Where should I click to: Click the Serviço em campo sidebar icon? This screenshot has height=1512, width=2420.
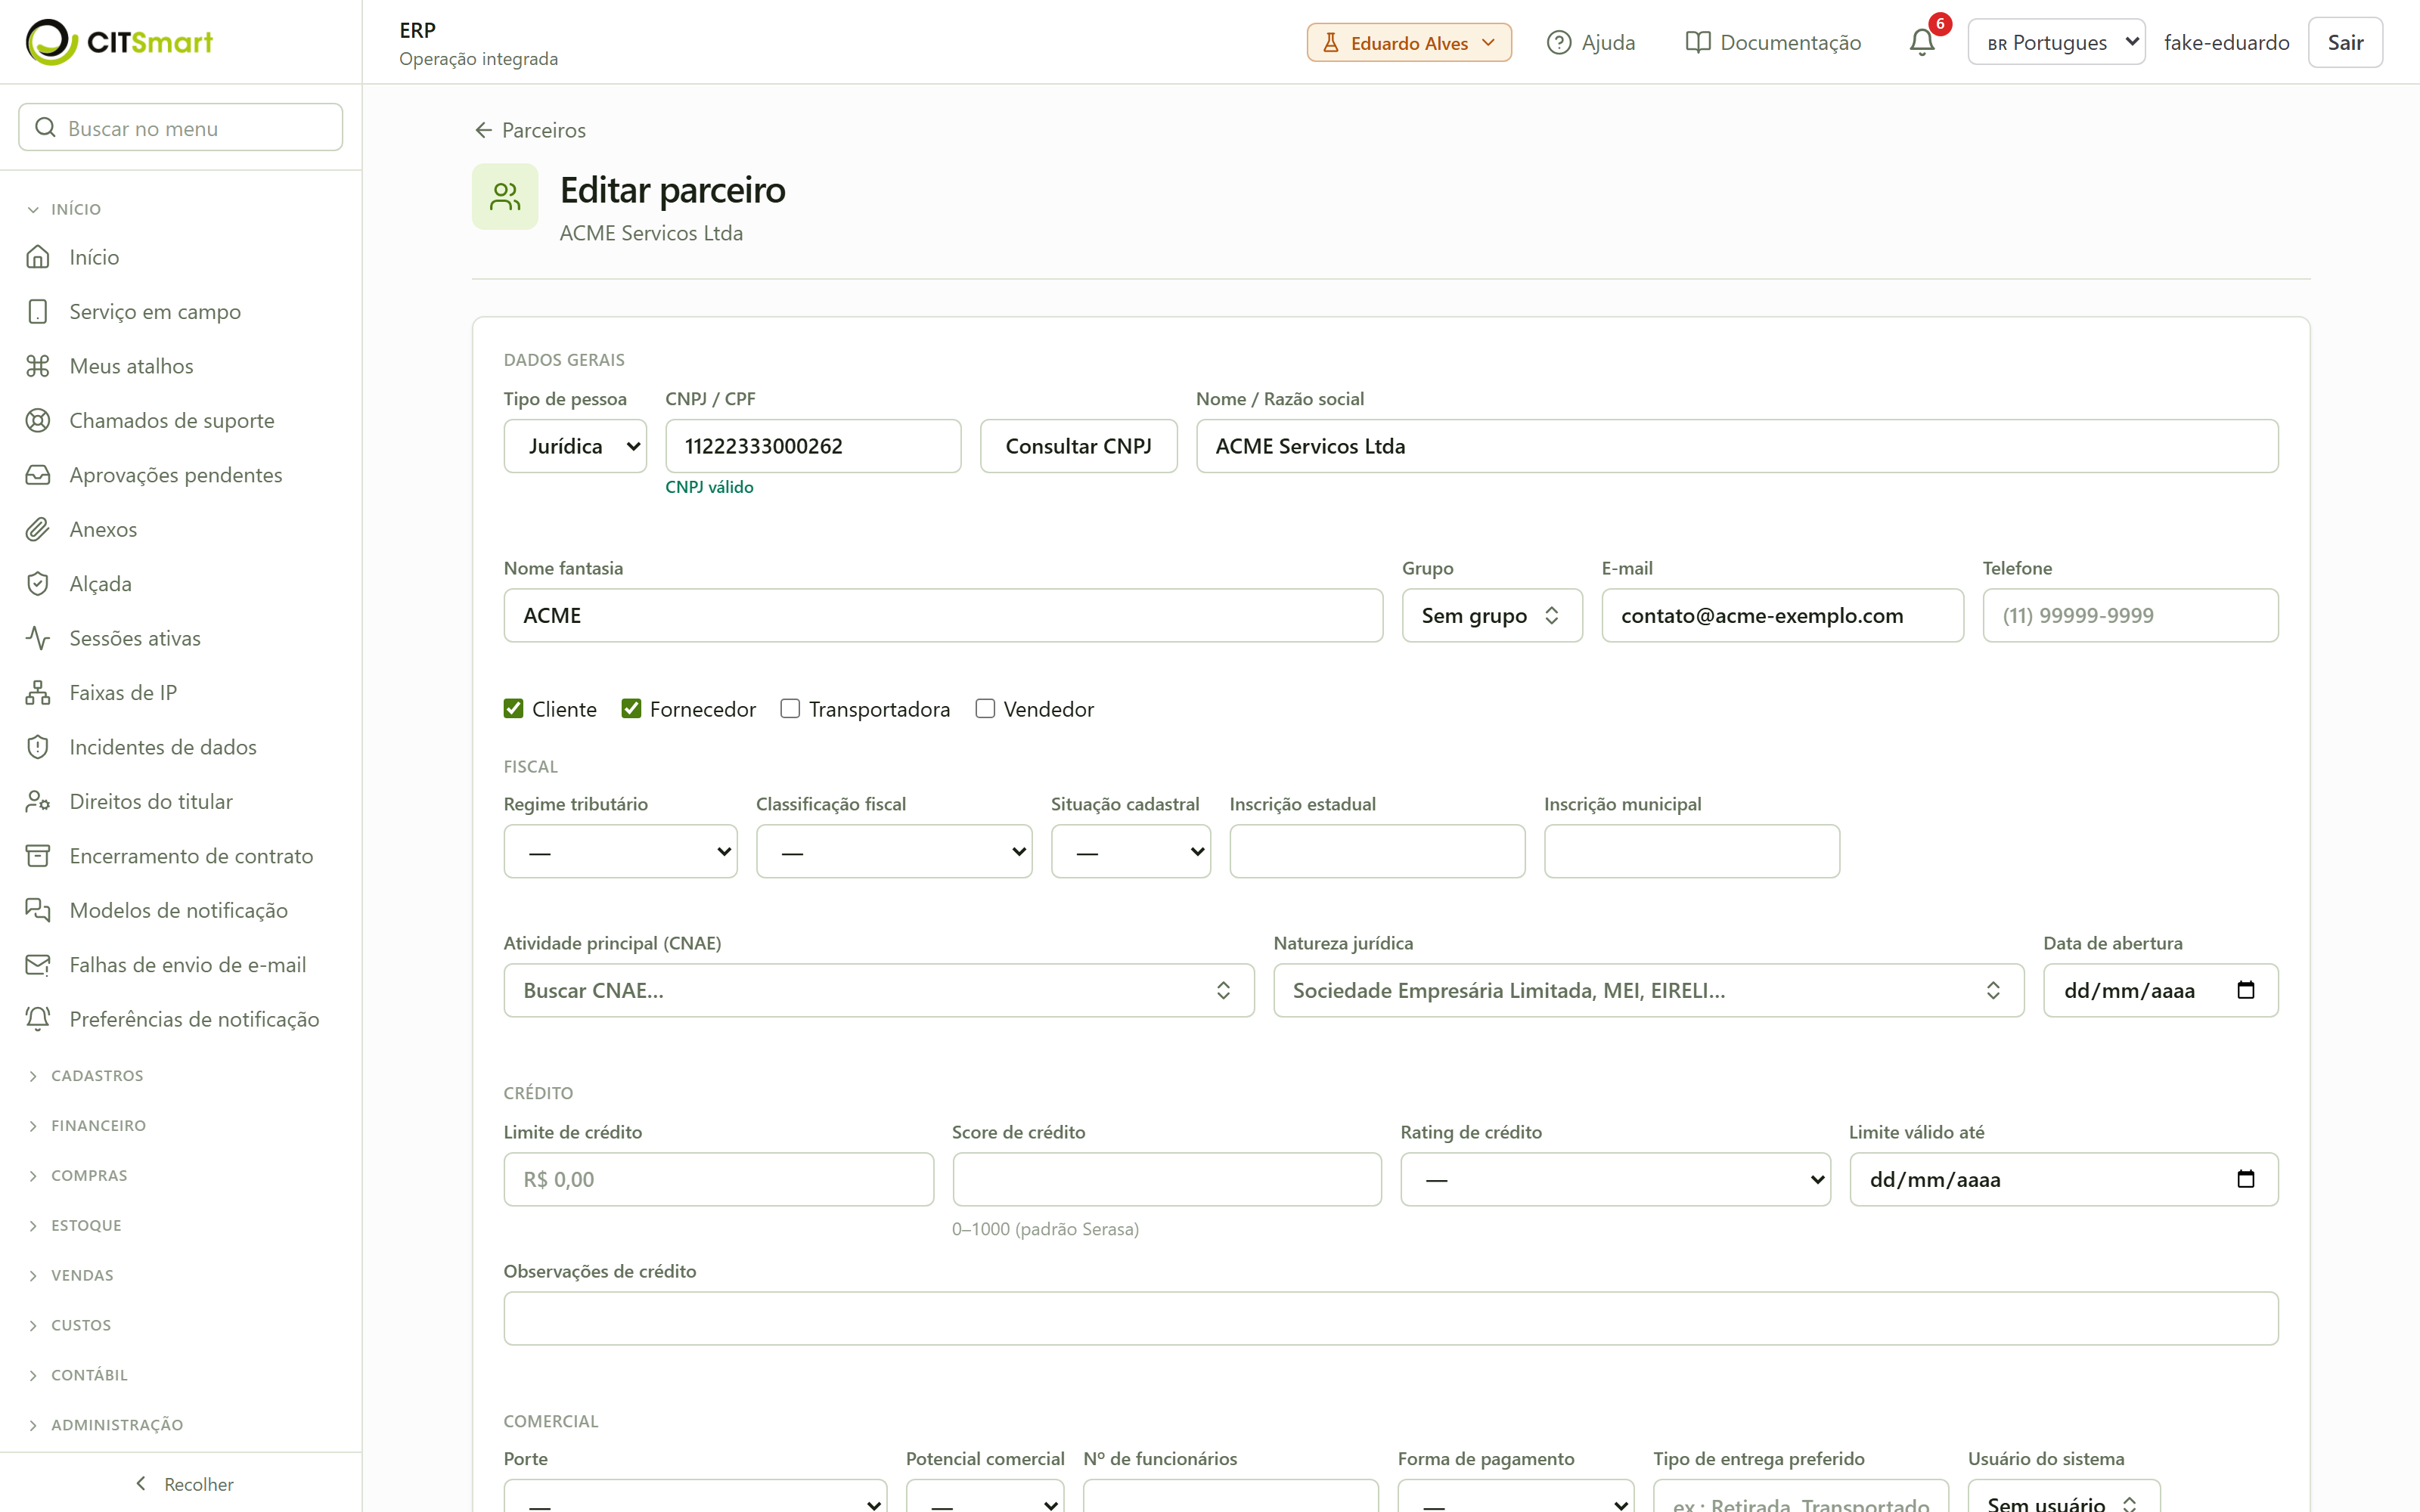(38, 312)
